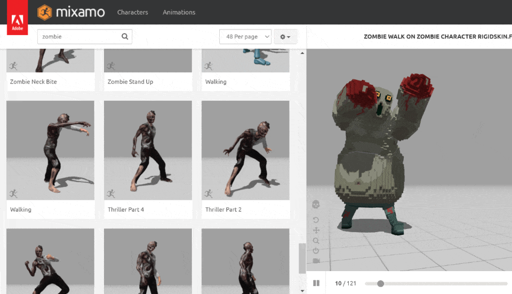The width and height of the screenshot is (512, 294).
Task: Select the rotate camera icon in viewer
Action: tap(316, 220)
